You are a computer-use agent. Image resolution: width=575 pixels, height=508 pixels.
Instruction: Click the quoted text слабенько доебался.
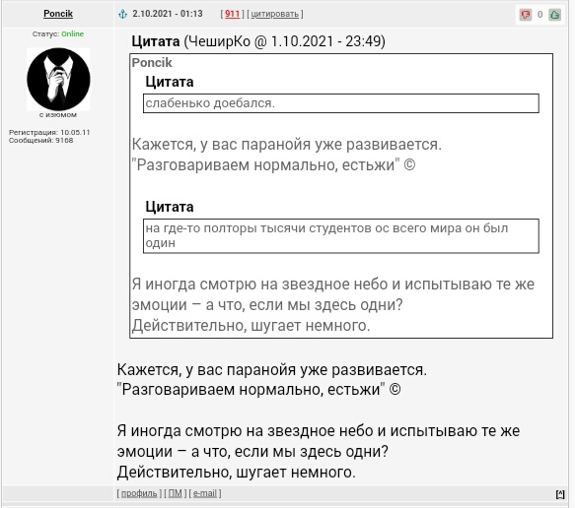[x=210, y=102]
